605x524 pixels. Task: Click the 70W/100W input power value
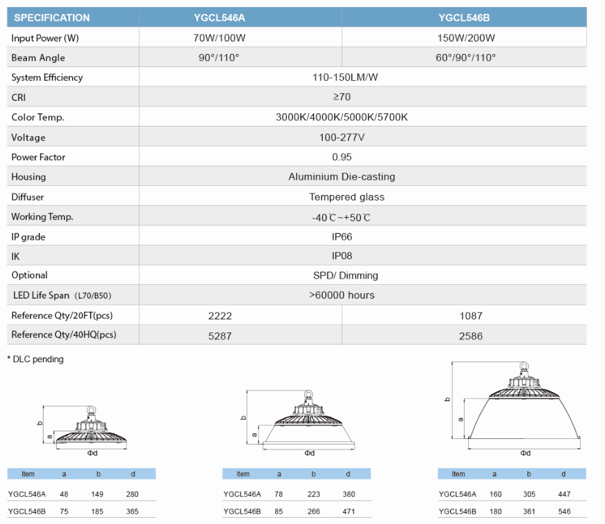pyautogui.click(x=219, y=38)
